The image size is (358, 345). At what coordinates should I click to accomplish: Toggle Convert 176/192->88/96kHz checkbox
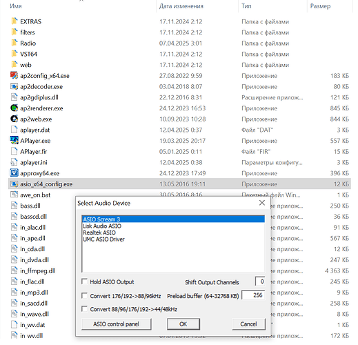[84, 295]
